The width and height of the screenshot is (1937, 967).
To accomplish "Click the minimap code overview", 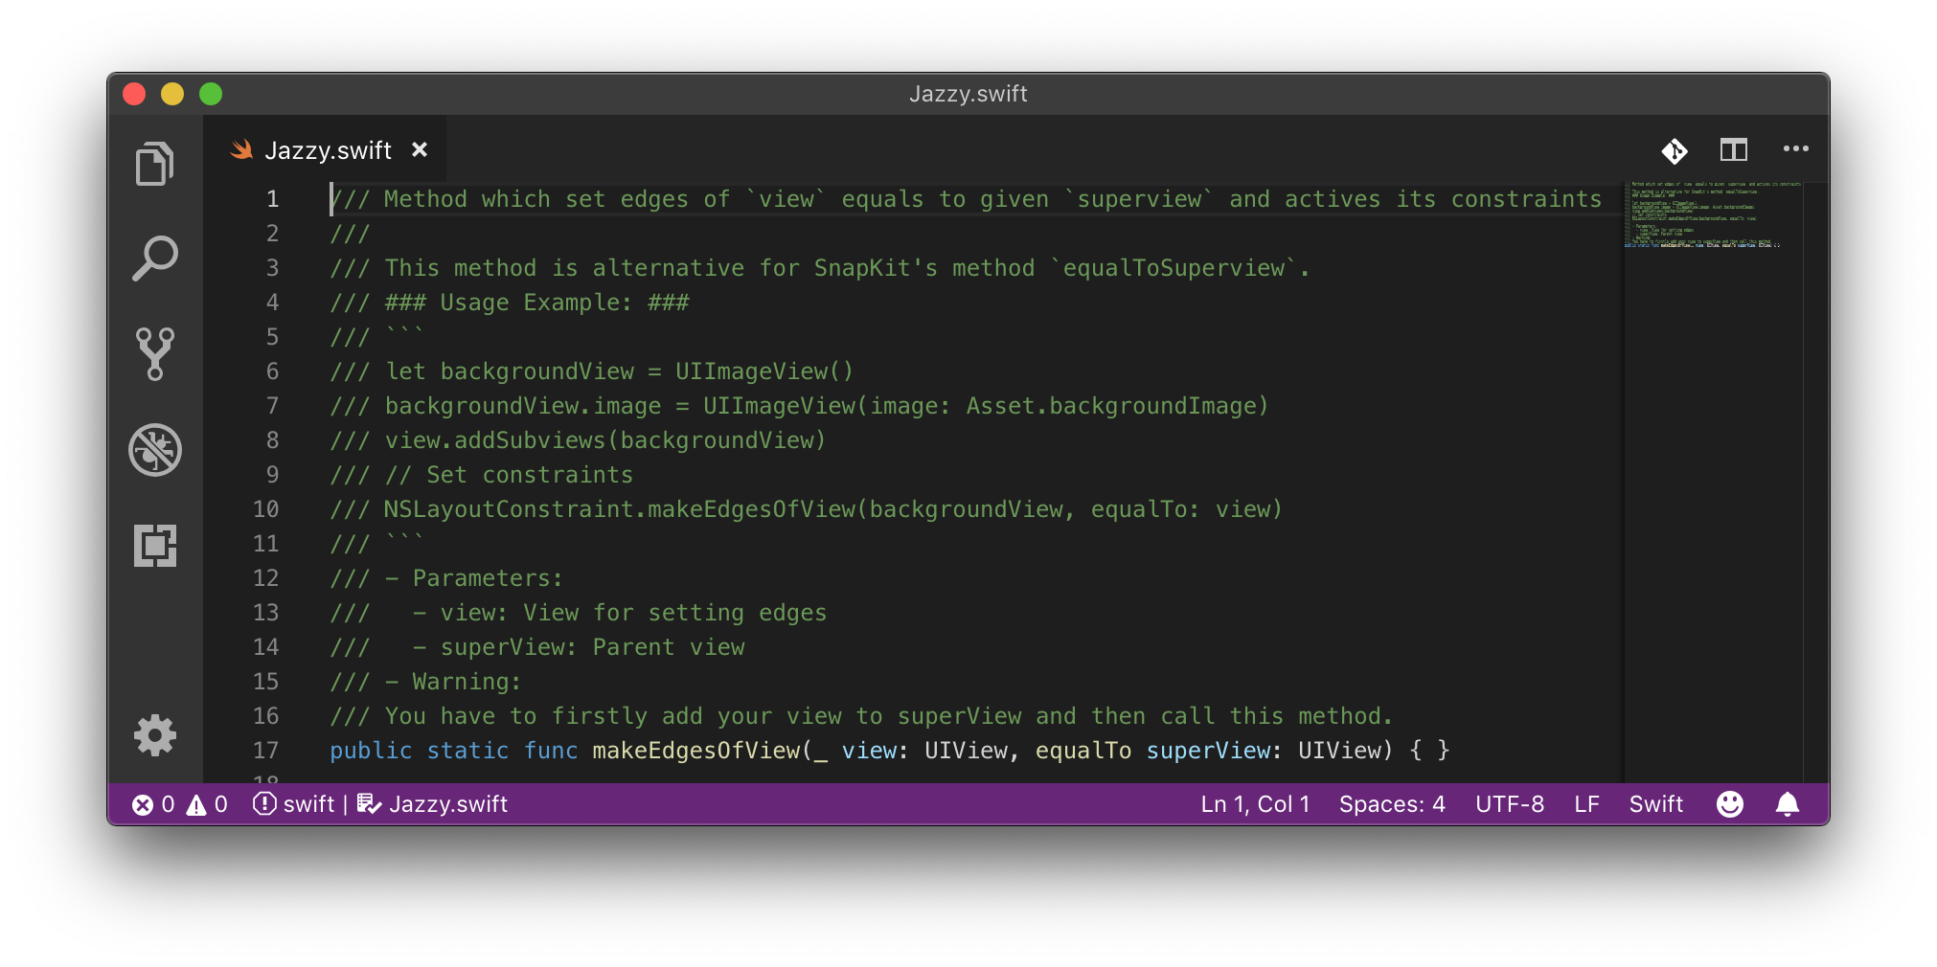I will [1712, 215].
